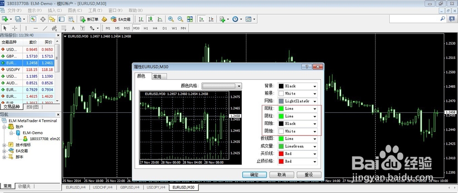Toggle the Data Window crosshair-circle icon

pyautogui.click(x=43, y=19)
